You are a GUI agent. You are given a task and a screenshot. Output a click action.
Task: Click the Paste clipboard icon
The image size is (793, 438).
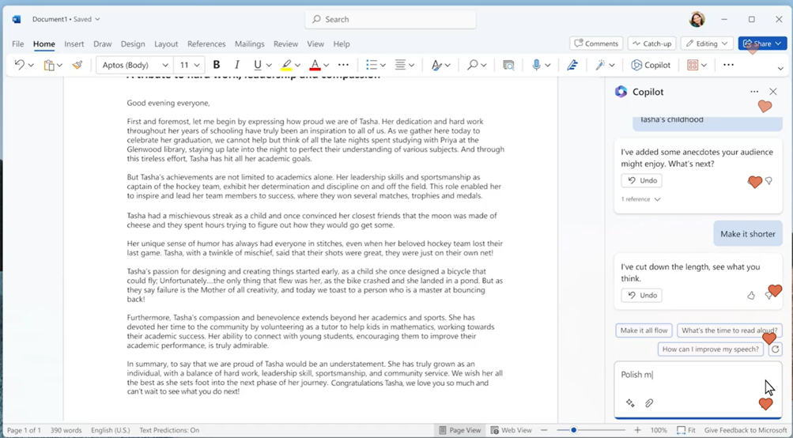49,65
